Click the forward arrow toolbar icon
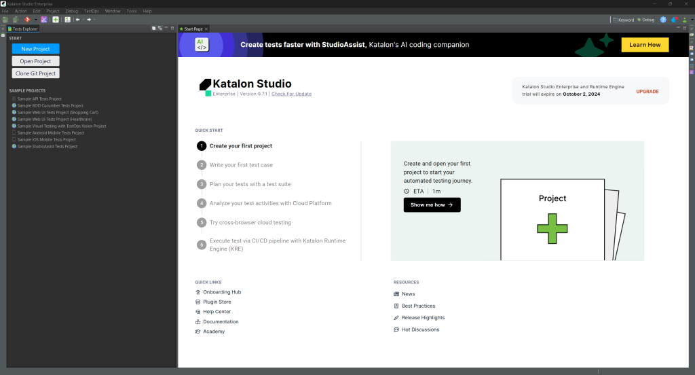The width and height of the screenshot is (695, 375). [89, 20]
